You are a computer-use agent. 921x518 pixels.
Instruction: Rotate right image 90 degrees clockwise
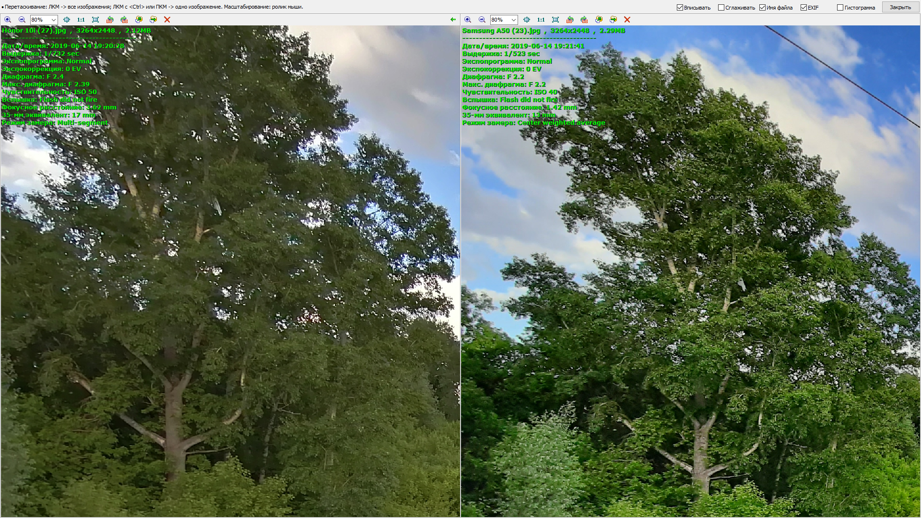pos(584,20)
